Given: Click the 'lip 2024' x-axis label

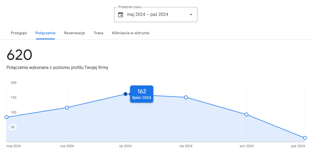Looking at the screenshot, I should 126,146.
